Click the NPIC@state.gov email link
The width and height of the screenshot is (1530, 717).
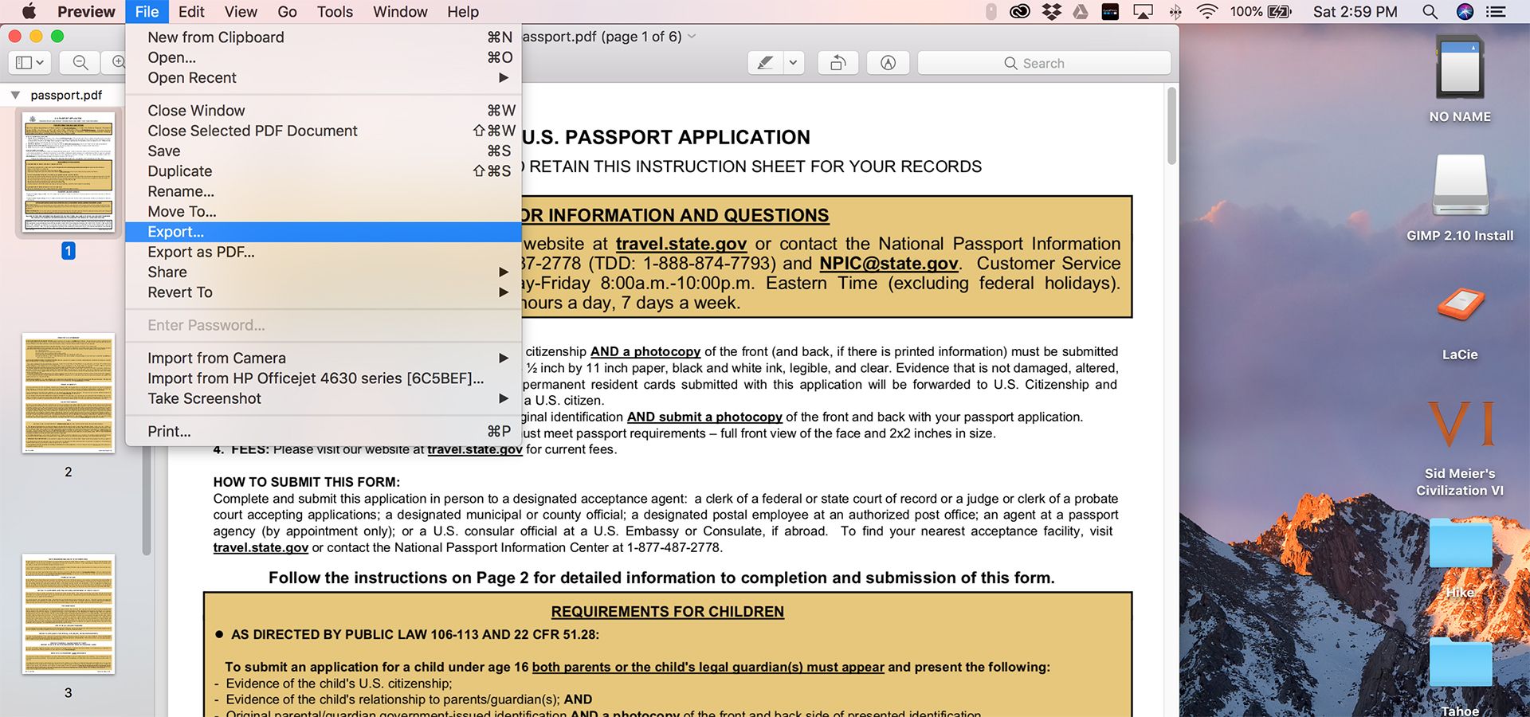(889, 264)
